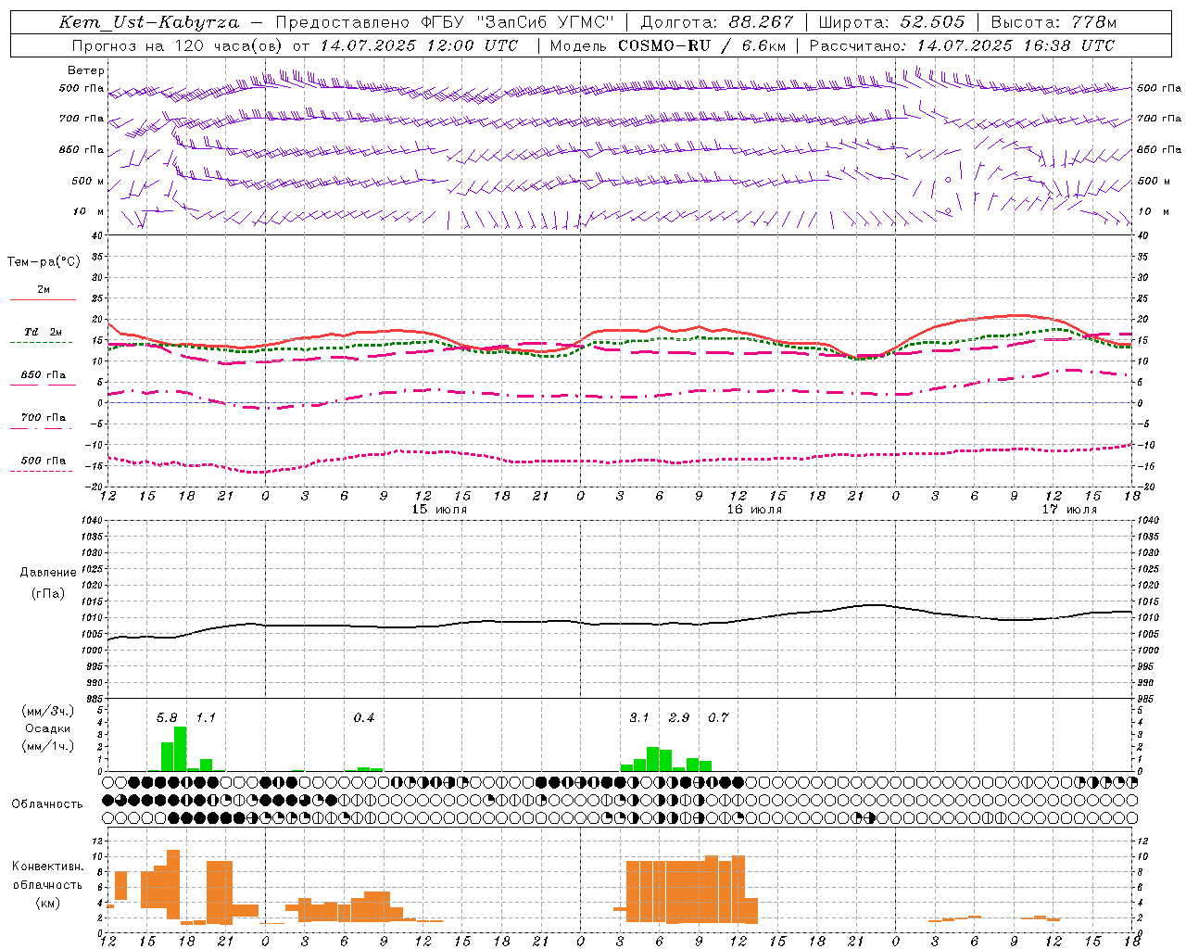This screenshot has width=1186, height=949.
Task: Click the Давление panel label
Action: coord(48,573)
